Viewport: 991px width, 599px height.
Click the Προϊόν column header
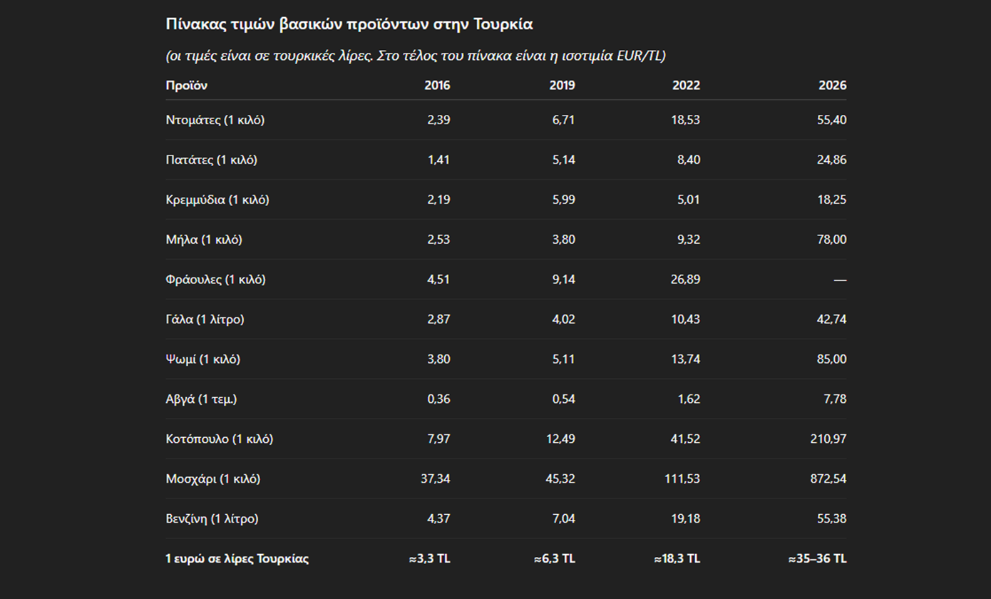[186, 86]
